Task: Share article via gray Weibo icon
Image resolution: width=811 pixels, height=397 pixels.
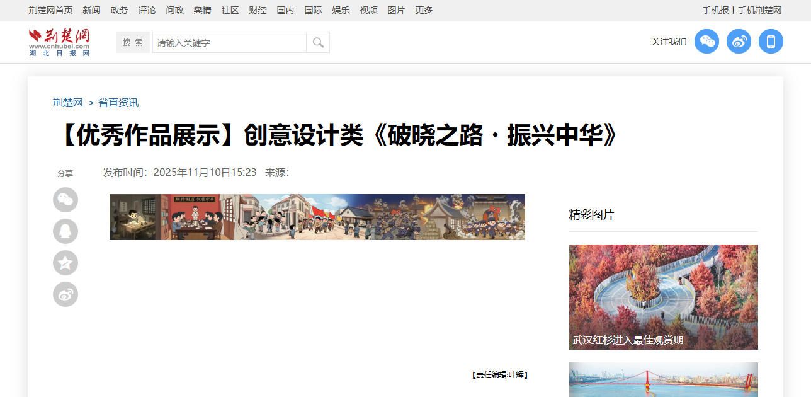Action: [x=65, y=294]
